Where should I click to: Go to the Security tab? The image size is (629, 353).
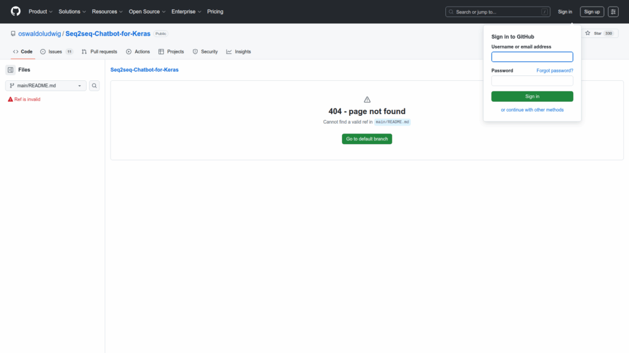[205, 51]
